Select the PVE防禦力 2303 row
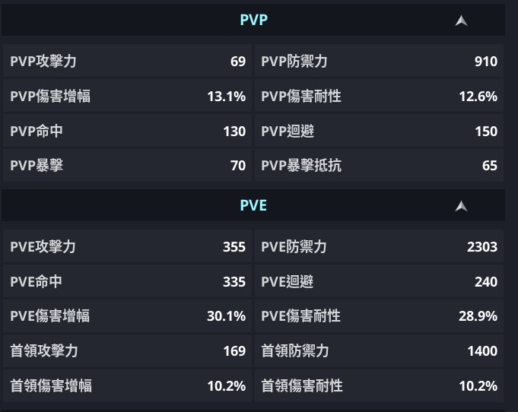518x412 pixels. (x=379, y=247)
